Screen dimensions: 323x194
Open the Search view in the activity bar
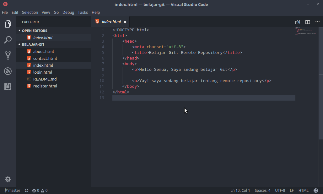point(8,40)
